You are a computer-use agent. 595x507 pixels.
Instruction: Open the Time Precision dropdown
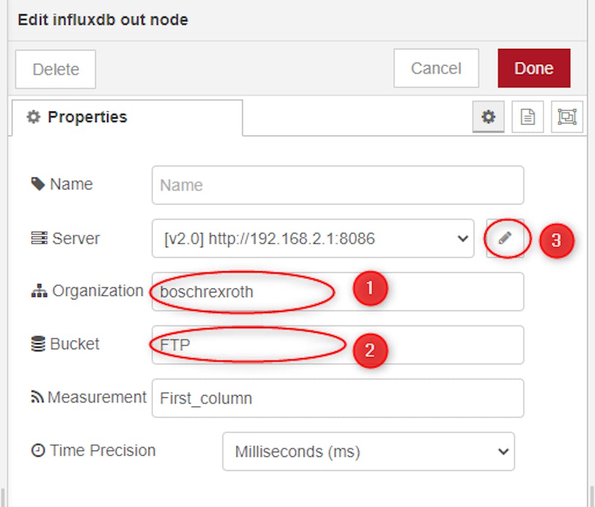(x=369, y=451)
